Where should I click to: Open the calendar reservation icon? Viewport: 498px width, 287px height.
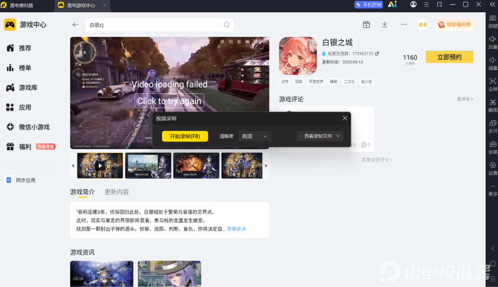(366, 24)
